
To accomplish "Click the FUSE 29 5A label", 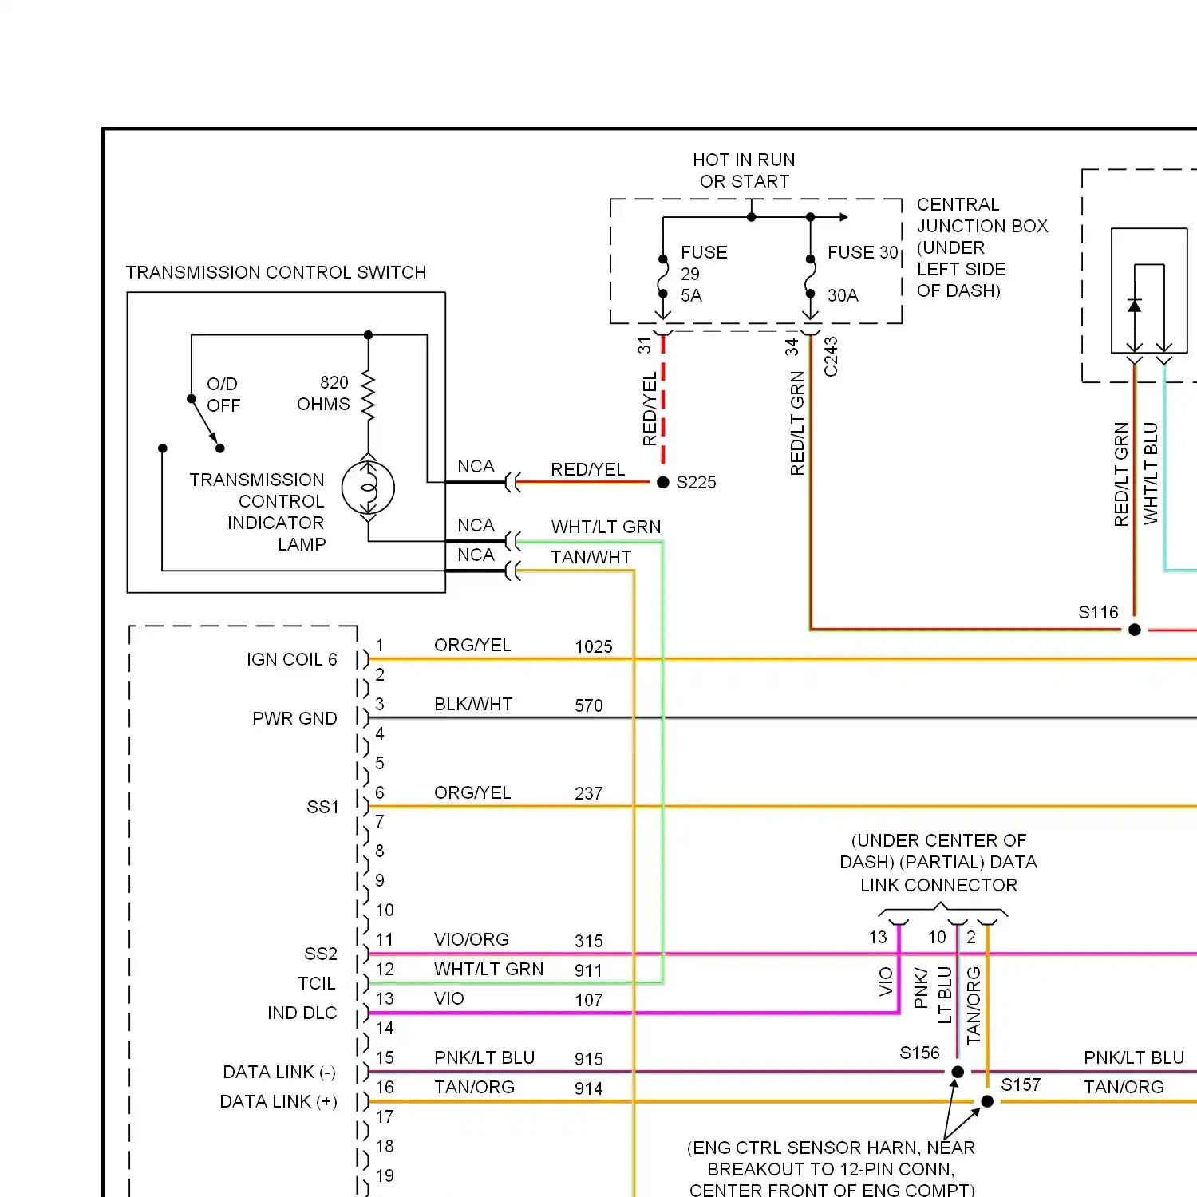I will [x=703, y=274].
